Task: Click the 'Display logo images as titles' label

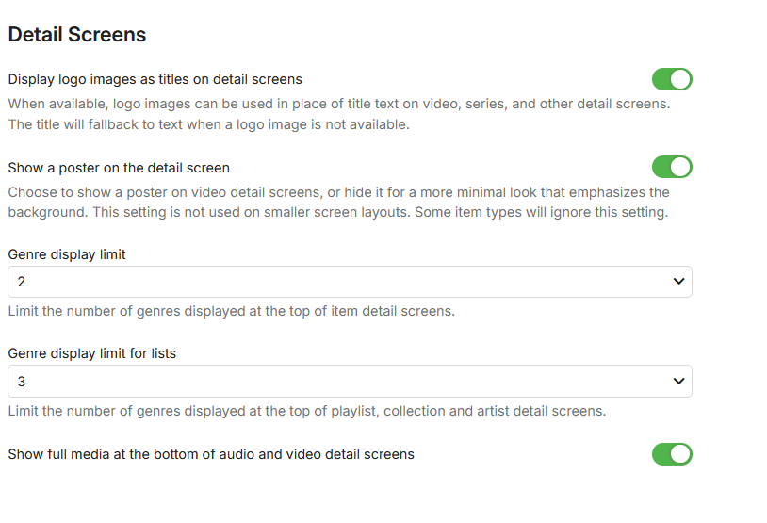Action: pyautogui.click(x=155, y=79)
